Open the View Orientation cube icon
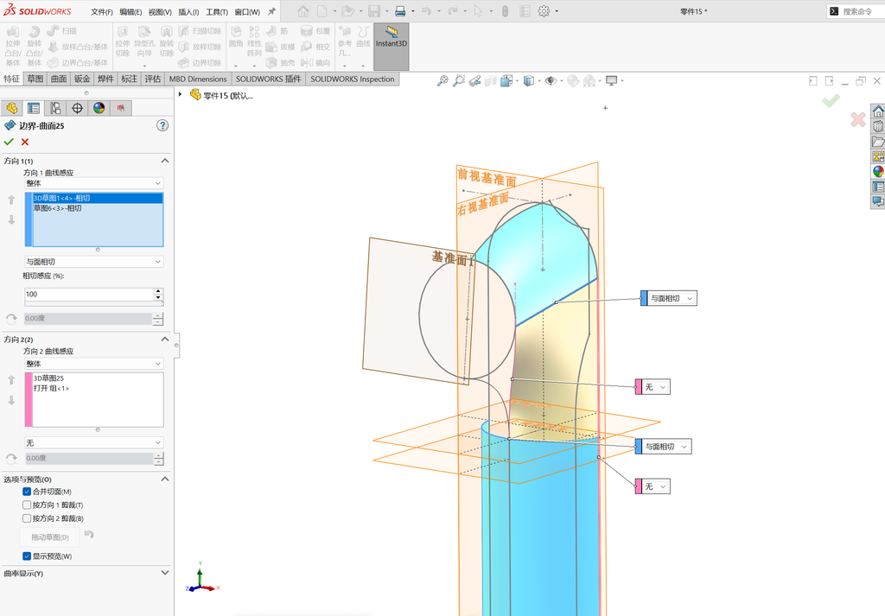 pyautogui.click(x=506, y=80)
